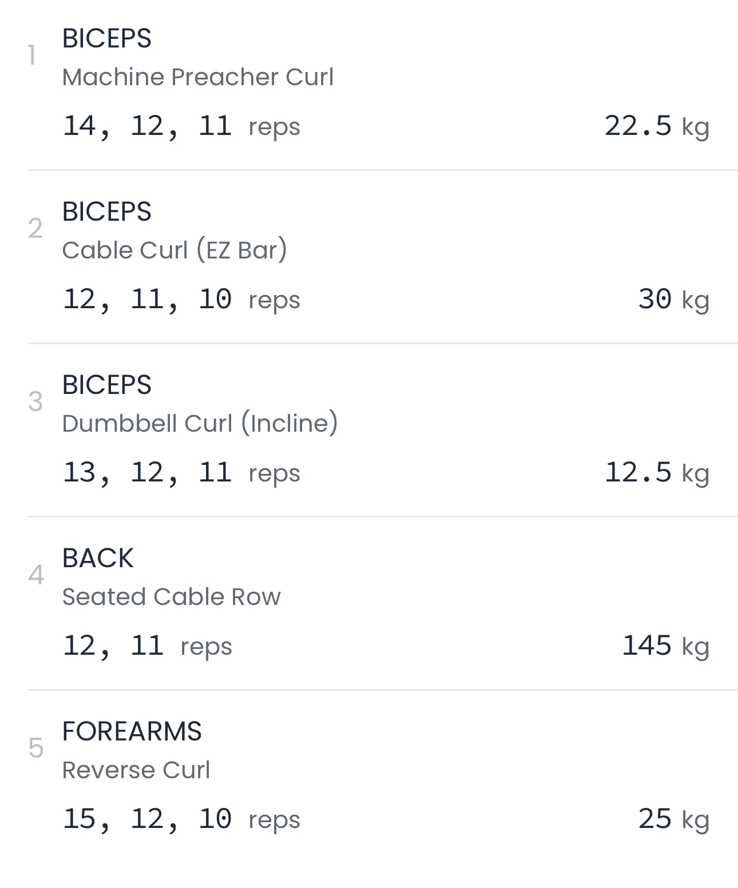The height and width of the screenshot is (888, 738).
Task: Tap the Seated Cable Row reps count
Action: coord(147,646)
